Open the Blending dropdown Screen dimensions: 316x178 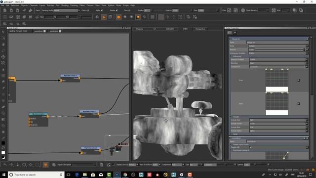278,63
